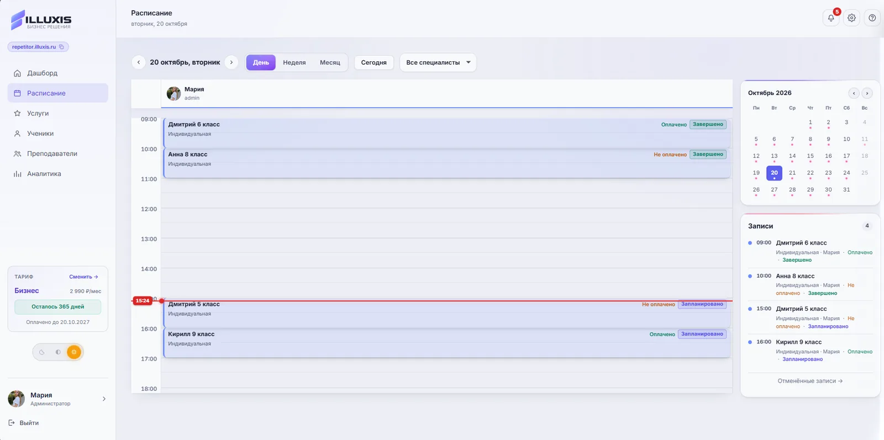This screenshot has height=440, width=884.
Task: Click the Аналитика bar chart icon
Action: (17, 174)
